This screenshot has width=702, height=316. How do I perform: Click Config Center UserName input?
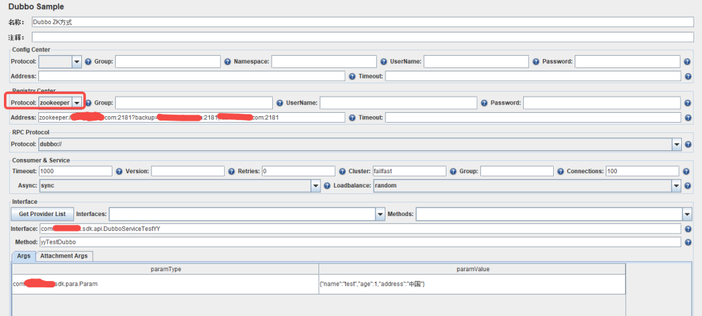point(476,62)
